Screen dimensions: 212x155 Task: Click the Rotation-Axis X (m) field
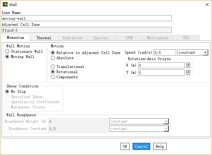coord(161,65)
